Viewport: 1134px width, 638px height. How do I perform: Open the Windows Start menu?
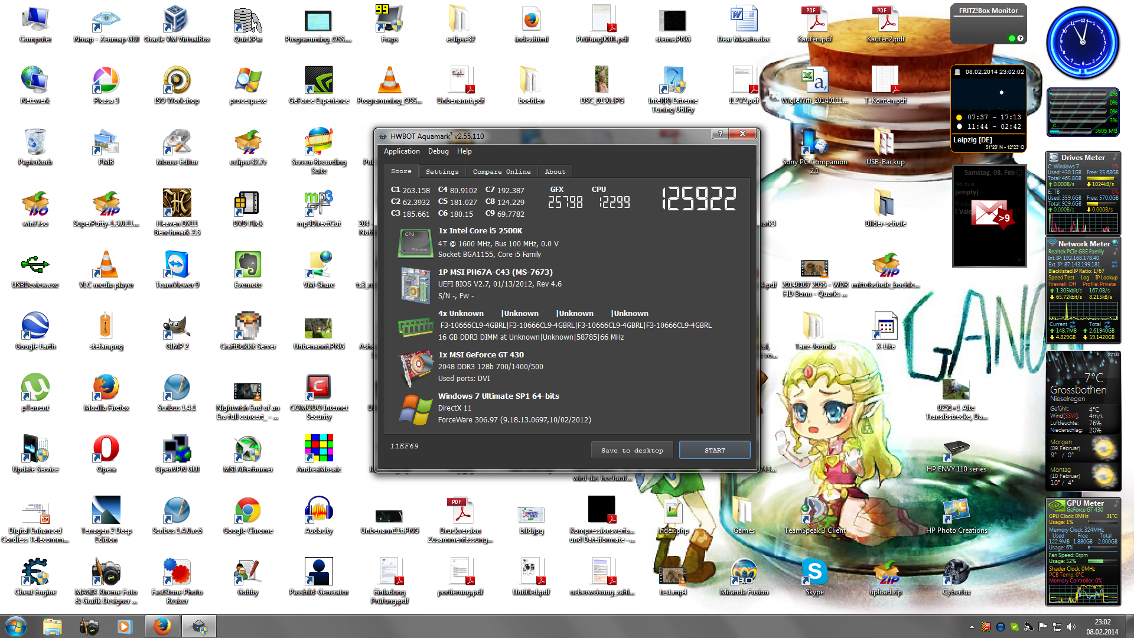pos(16,626)
